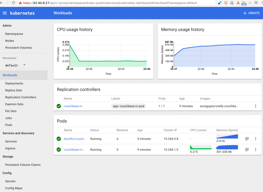Click the browser address bar
The image size is (263, 192).
116,3
